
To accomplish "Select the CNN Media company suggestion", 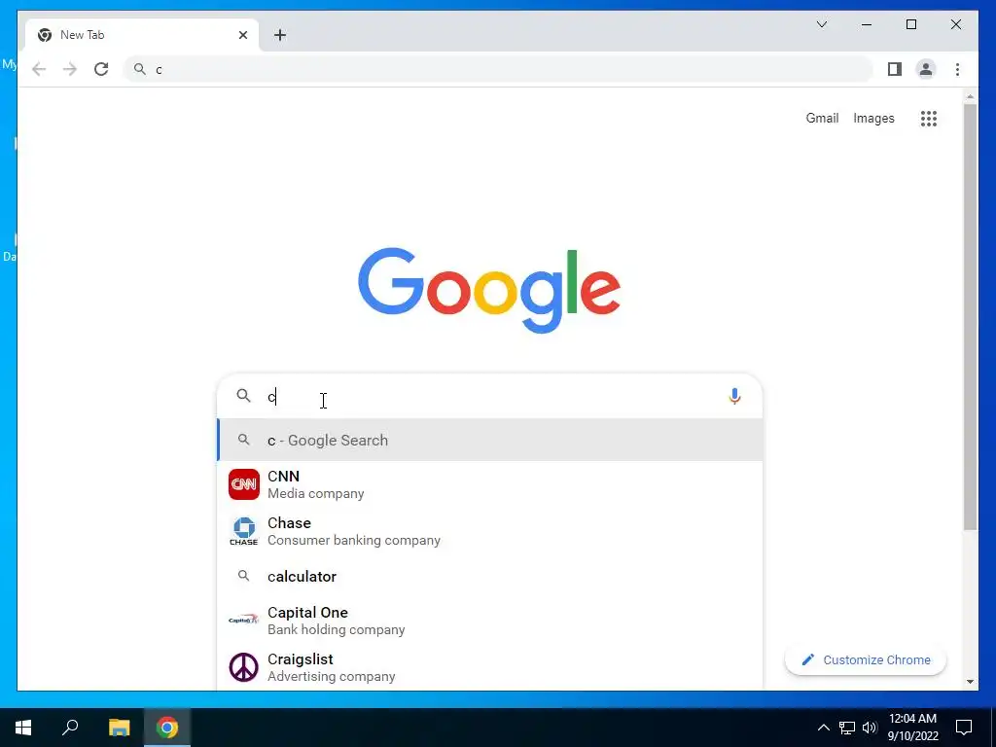I will pyautogui.click(x=490, y=484).
